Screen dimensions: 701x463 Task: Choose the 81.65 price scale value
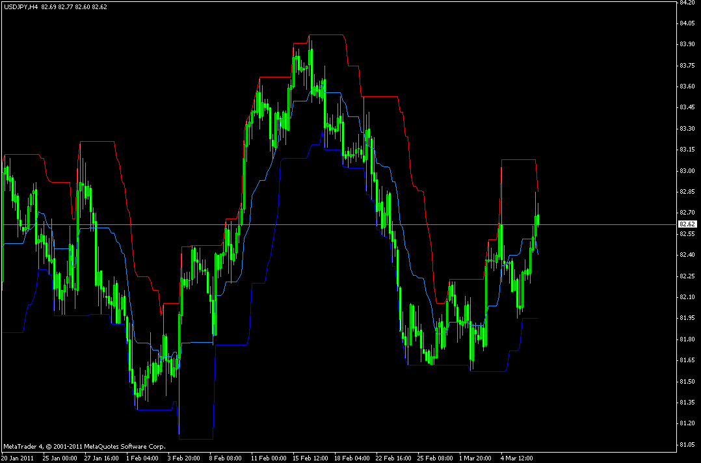(687, 360)
